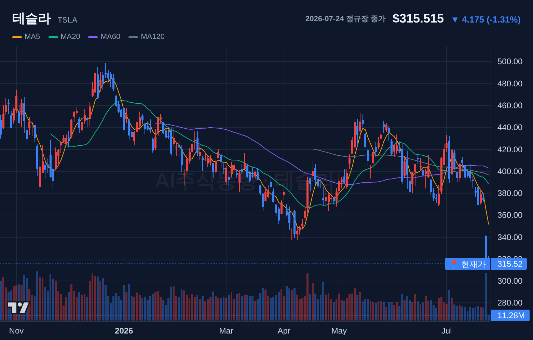
Task: Click the red pin icon beside 현재가
Action: (x=454, y=264)
